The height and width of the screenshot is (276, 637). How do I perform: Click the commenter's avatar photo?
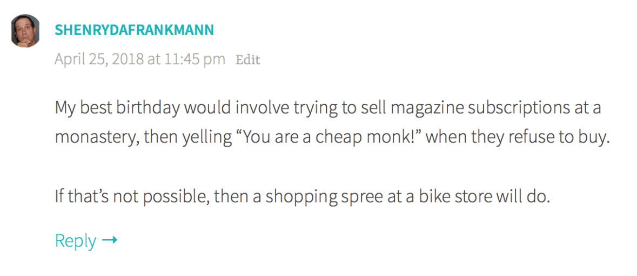pos(25,31)
